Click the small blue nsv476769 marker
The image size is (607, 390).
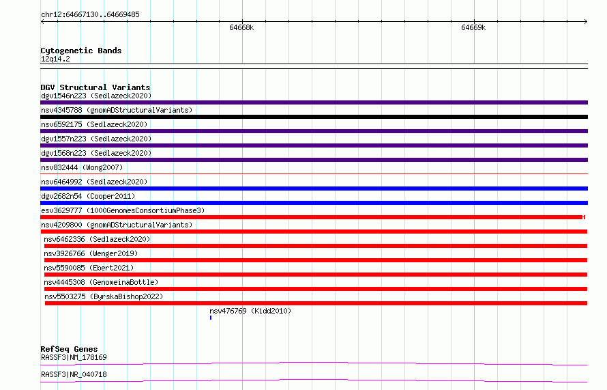tap(211, 318)
